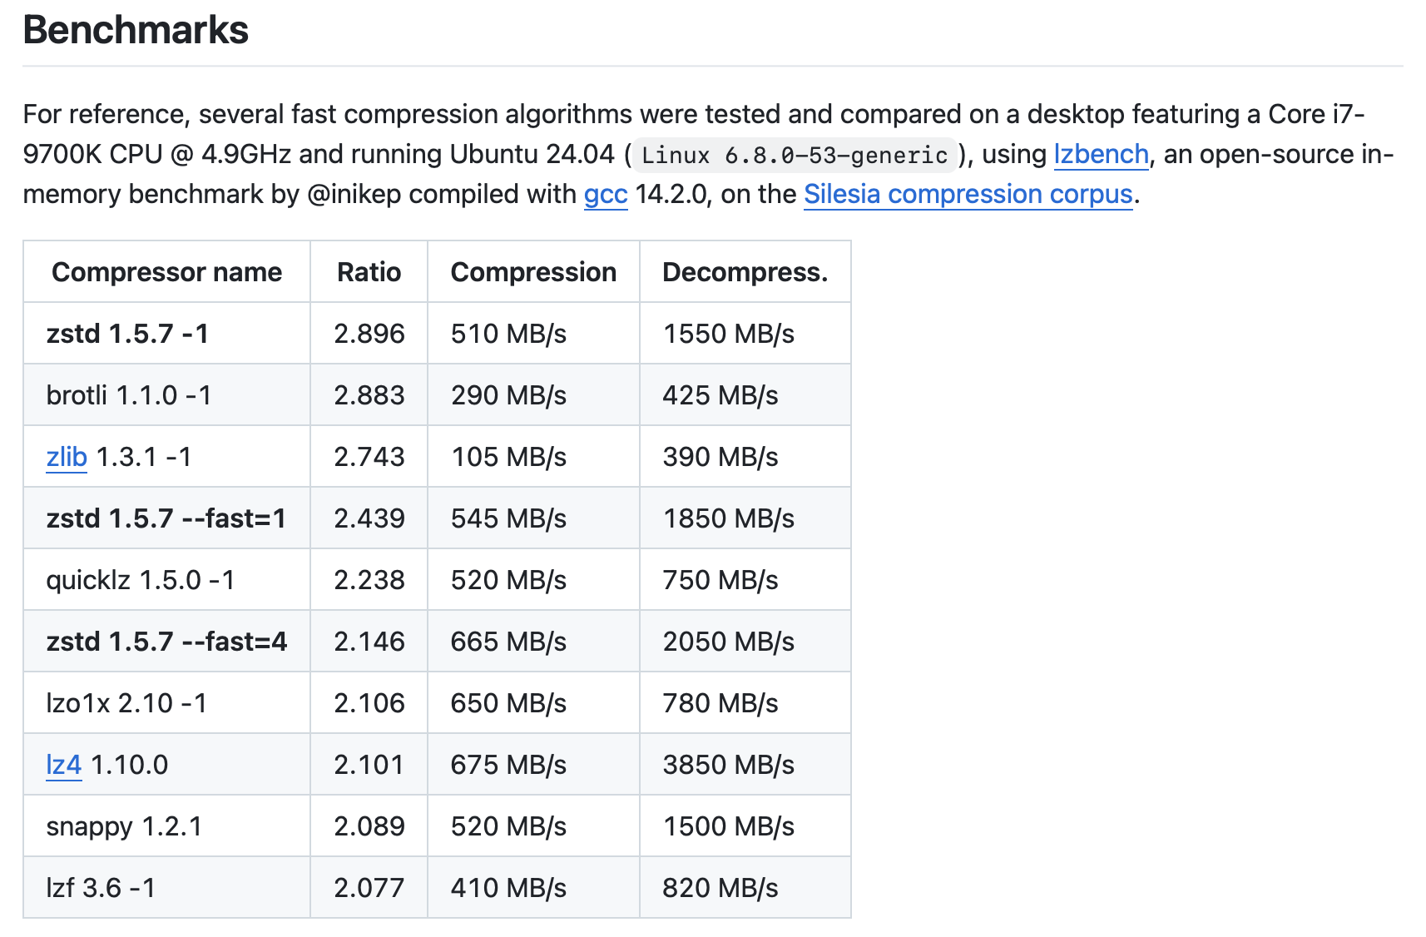Open the lzbench link
This screenshot has height=937, width=1426.
[1101, 155]
